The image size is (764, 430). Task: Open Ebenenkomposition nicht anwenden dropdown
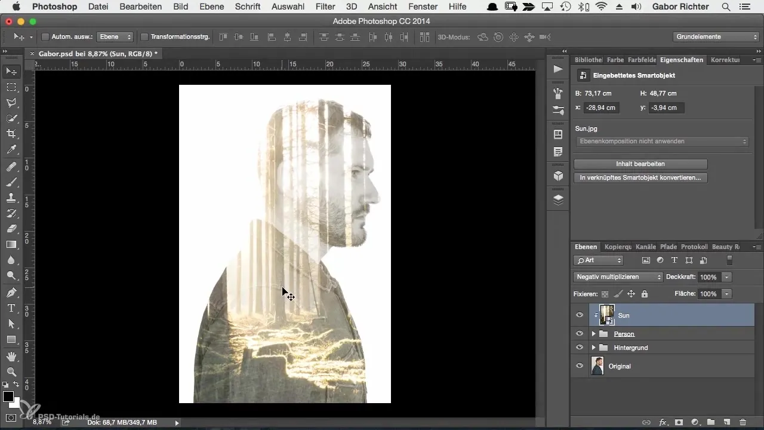click(662, 142)
